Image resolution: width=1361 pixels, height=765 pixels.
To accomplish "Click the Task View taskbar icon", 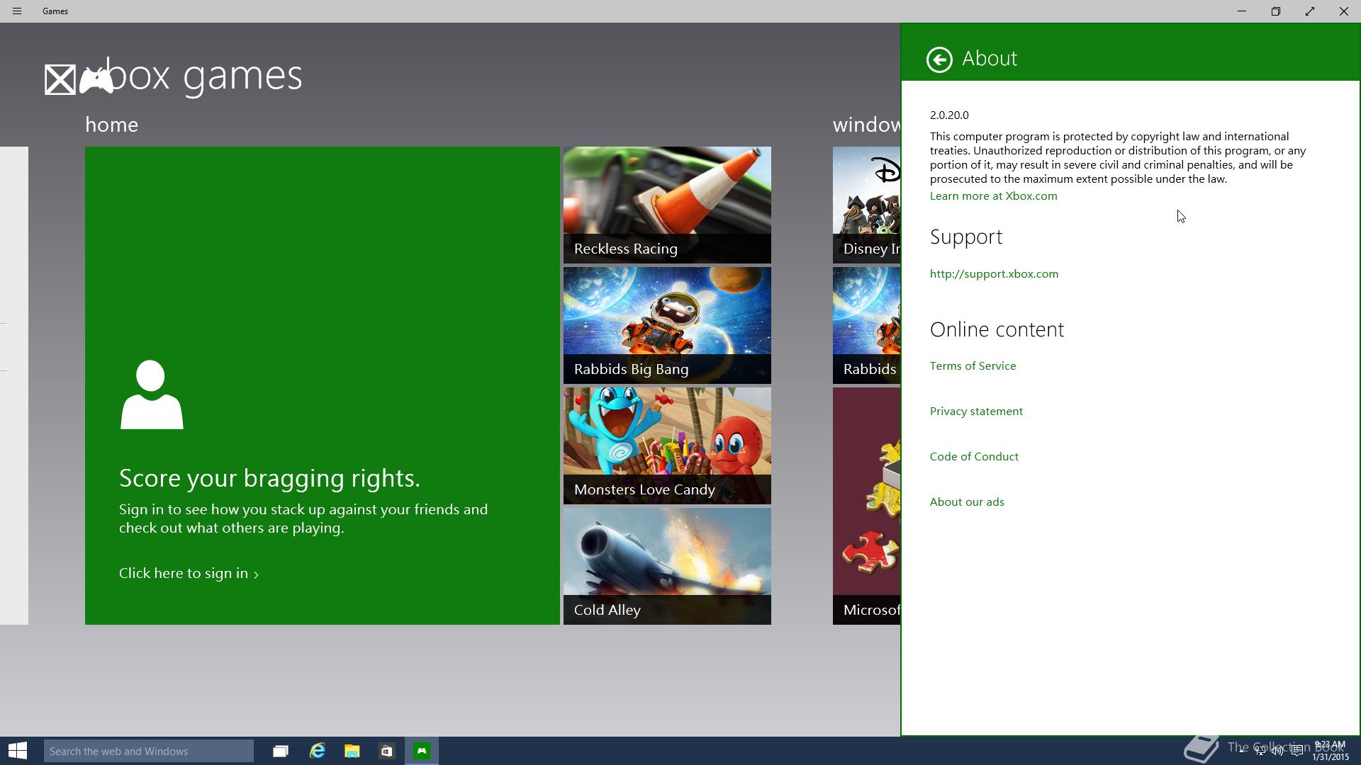I will point(281,751).
